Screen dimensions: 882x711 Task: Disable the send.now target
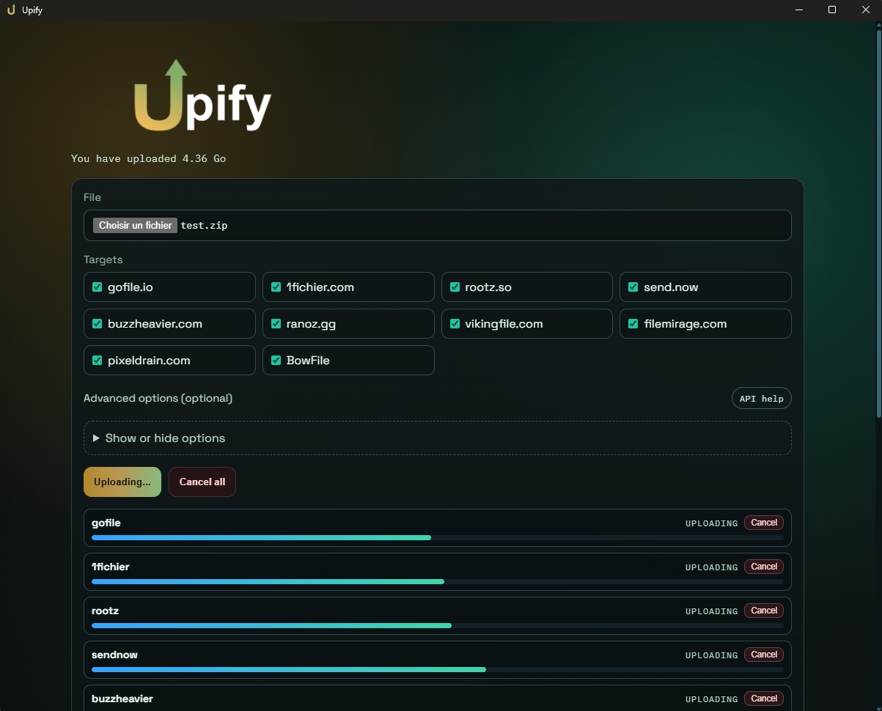tap(634, 287)
